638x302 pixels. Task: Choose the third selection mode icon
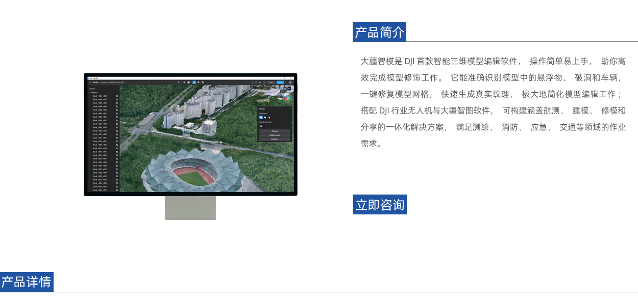point(269,117)
